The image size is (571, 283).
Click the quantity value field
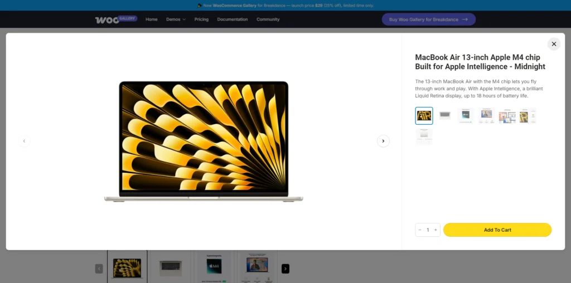(x=428, y=230)
